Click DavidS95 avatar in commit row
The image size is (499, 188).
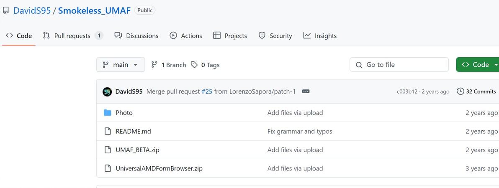107,91
